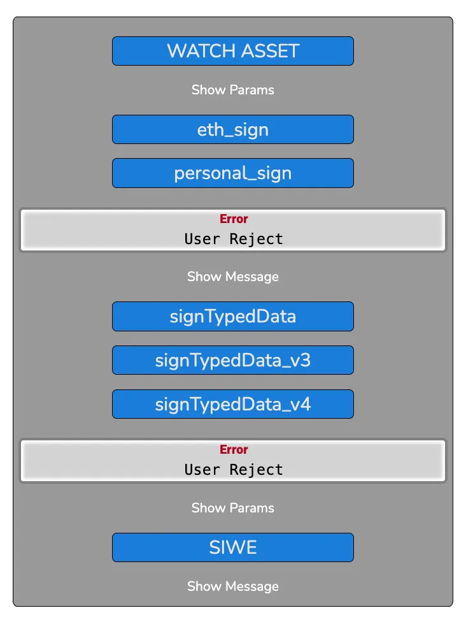
Task: Request a new eth_sign signature
Action: coord(232,129)
